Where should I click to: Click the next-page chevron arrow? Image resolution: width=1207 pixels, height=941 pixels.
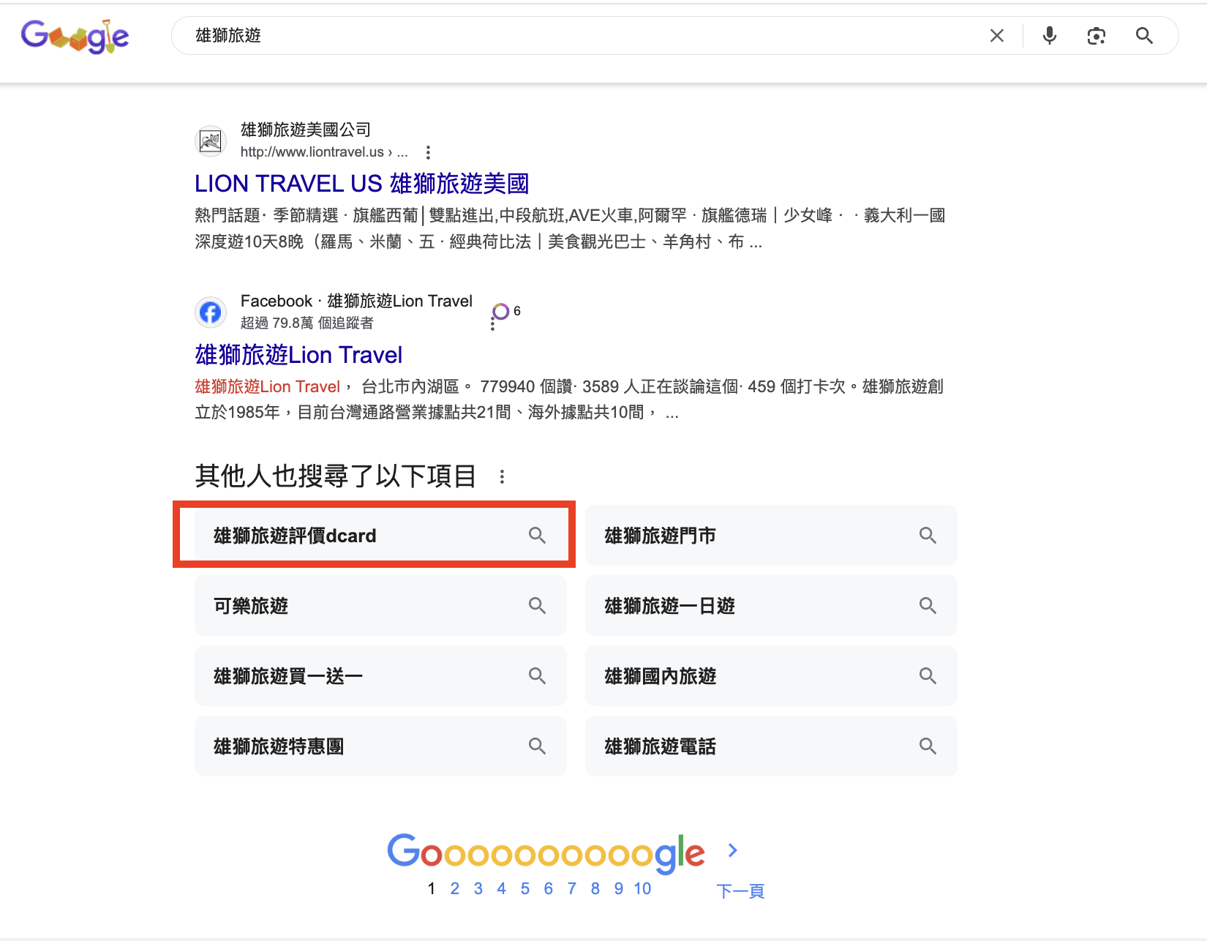733,850
